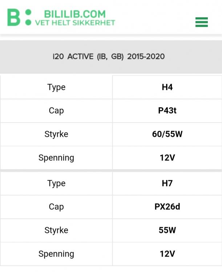Select the i20 ACTIVE (IB, GB) 2015-2020 header

[109, 57]
